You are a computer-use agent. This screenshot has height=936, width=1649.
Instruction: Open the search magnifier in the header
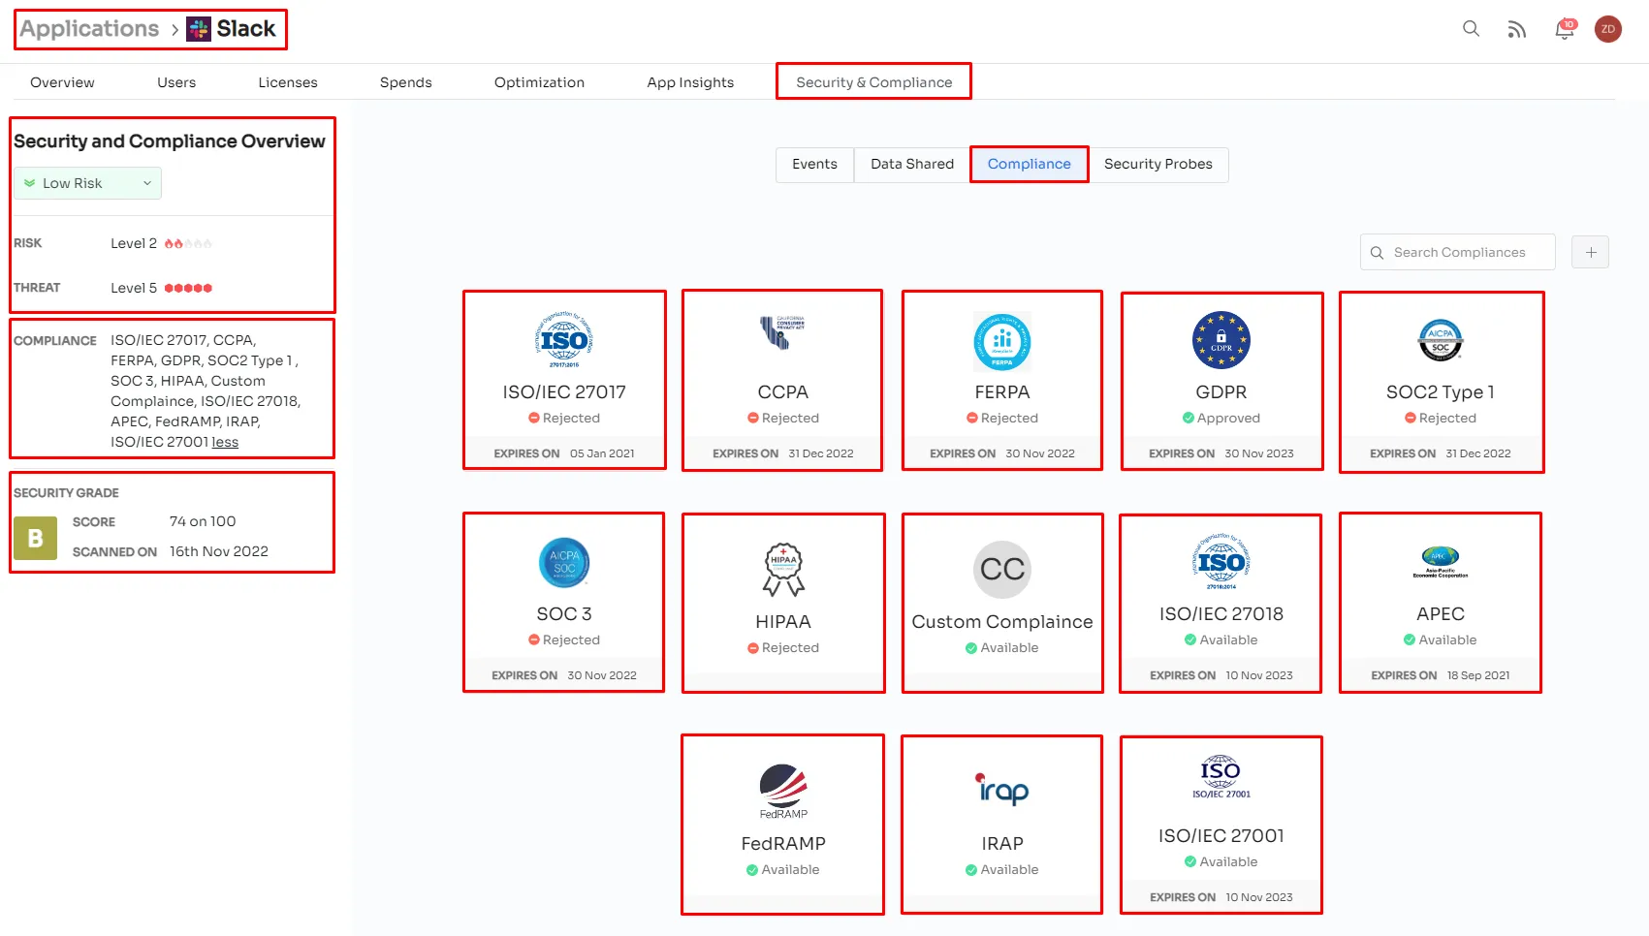[1471, 29]
